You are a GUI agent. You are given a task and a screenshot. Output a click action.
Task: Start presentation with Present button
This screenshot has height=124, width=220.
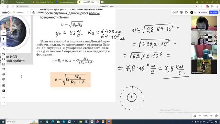coord(203,12)
